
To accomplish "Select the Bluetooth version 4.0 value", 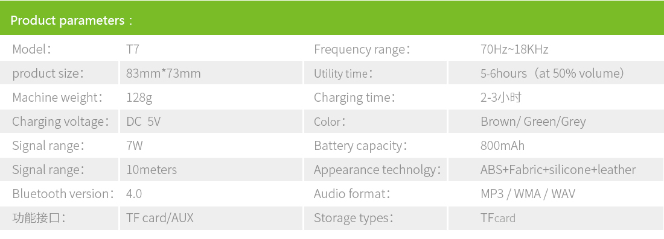I will pos(134,194).
